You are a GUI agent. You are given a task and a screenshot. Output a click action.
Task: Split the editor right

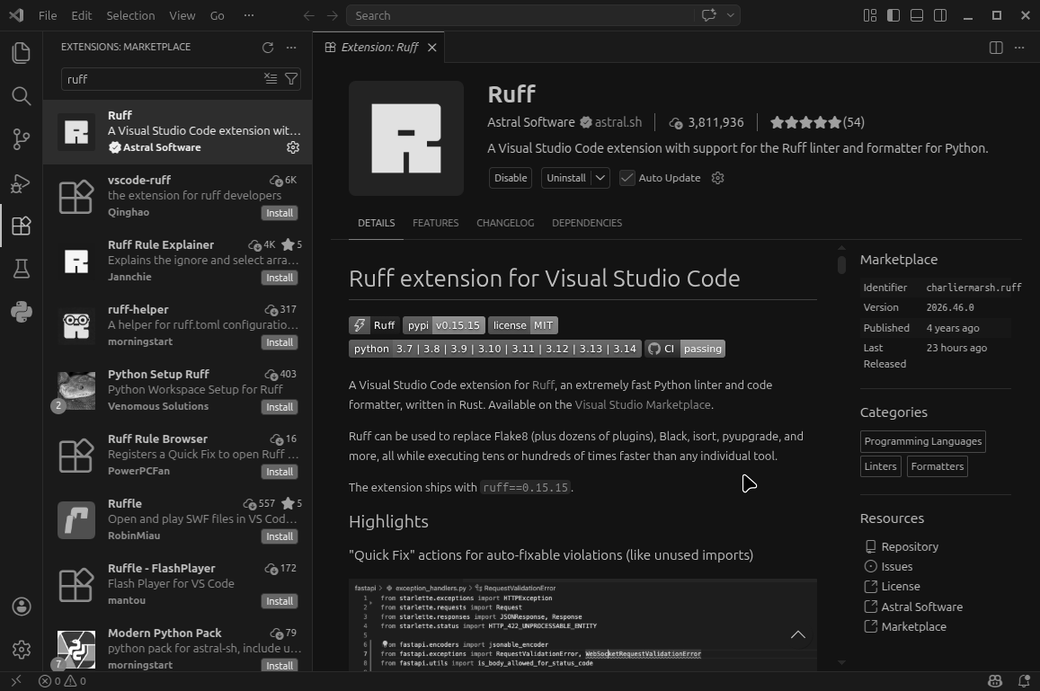point(996,47)
